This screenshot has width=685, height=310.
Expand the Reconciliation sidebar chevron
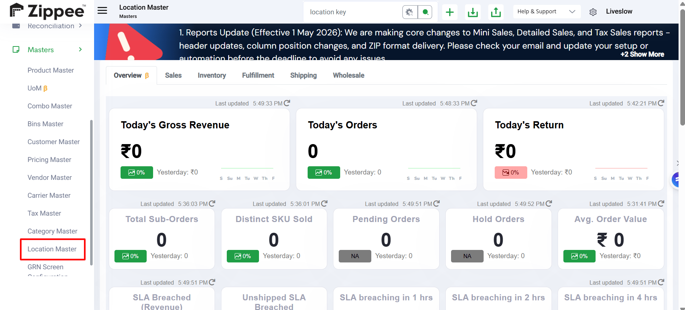pyautogui.click(x=80, y=25)
